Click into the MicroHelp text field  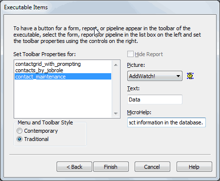(166, 122)
